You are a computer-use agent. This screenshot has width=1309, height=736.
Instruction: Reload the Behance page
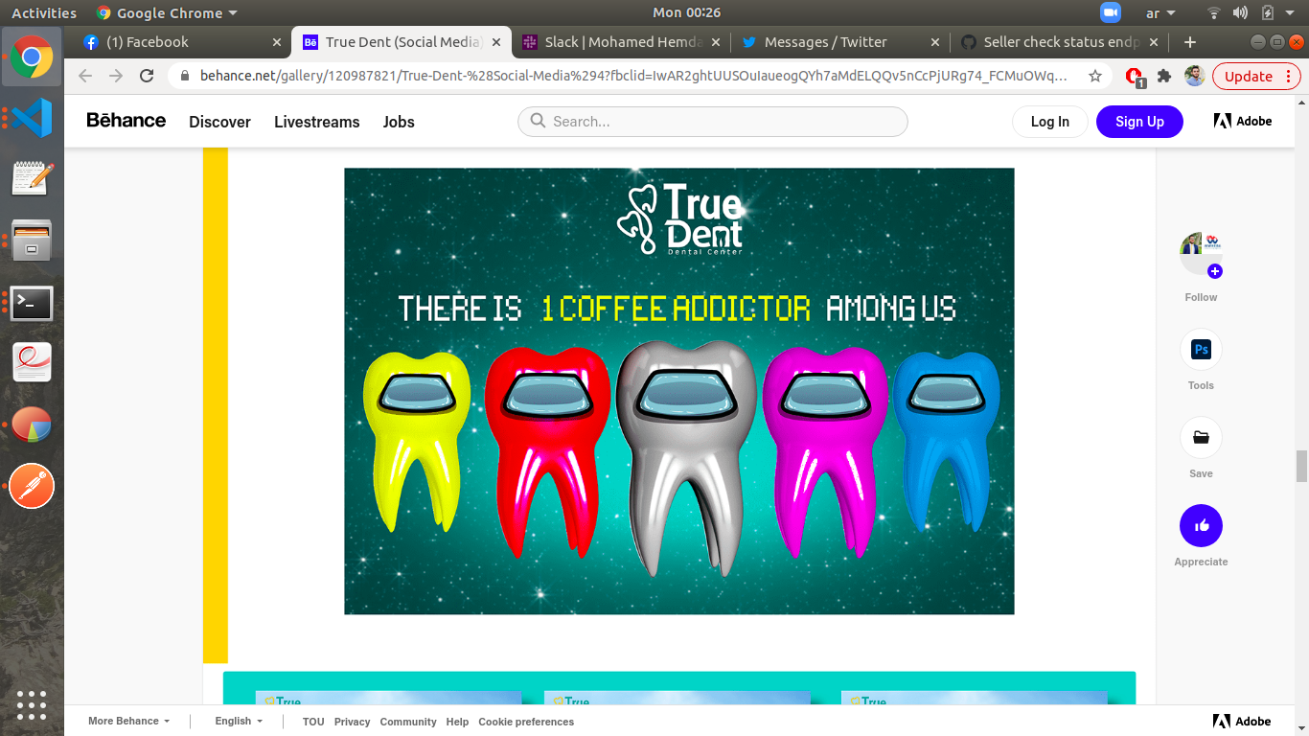[147, 77]
